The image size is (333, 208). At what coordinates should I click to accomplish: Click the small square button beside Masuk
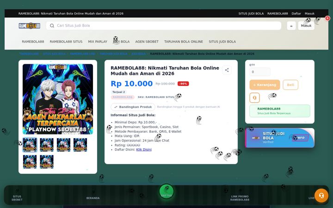(291, 26)
